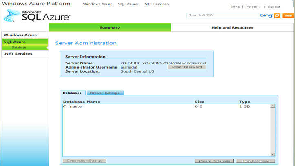Screen dimensions: 295x166
Task: Select SQL Azure in the sidebar
Action: coord(25,42)
